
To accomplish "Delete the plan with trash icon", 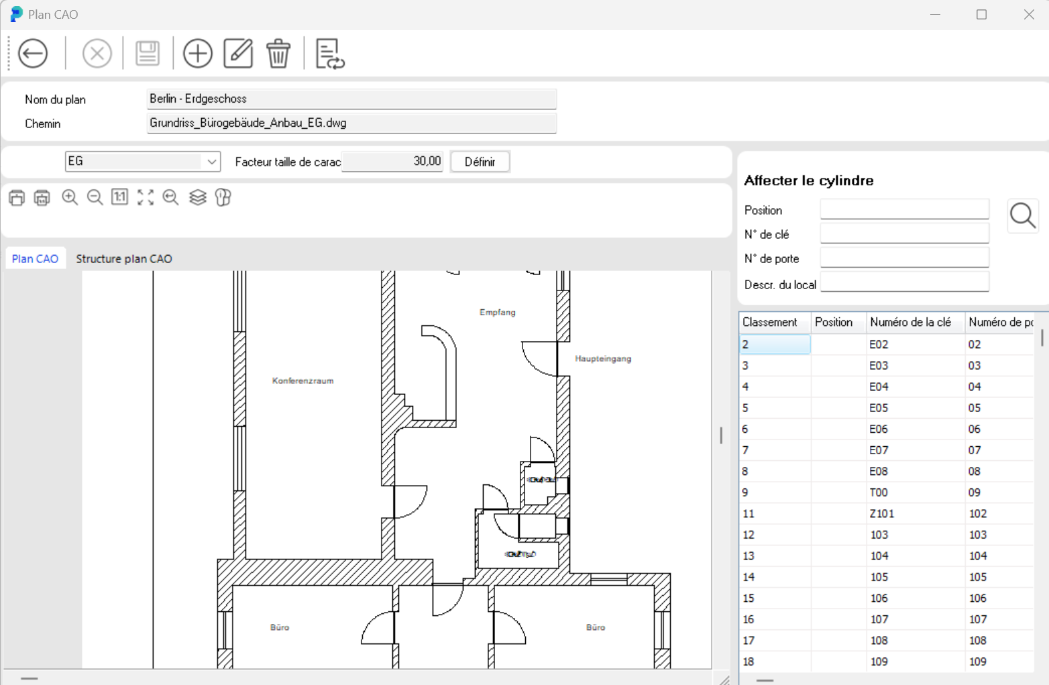I will tap(278, 54).
